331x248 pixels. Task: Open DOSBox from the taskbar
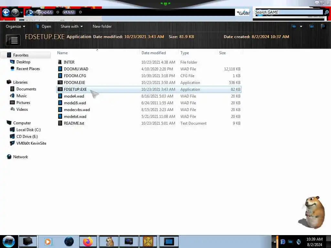148,242
